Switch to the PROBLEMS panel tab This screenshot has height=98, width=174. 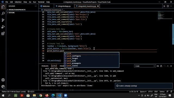[45, 66]
